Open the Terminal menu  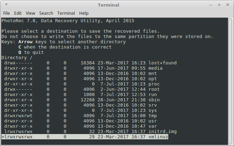66,13
